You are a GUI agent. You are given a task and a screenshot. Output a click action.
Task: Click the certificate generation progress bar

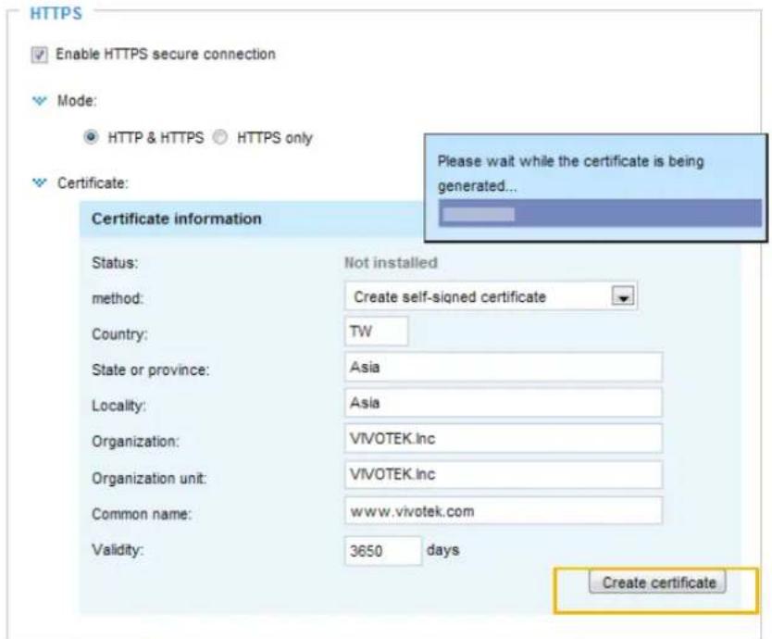[x=600, y=214]
